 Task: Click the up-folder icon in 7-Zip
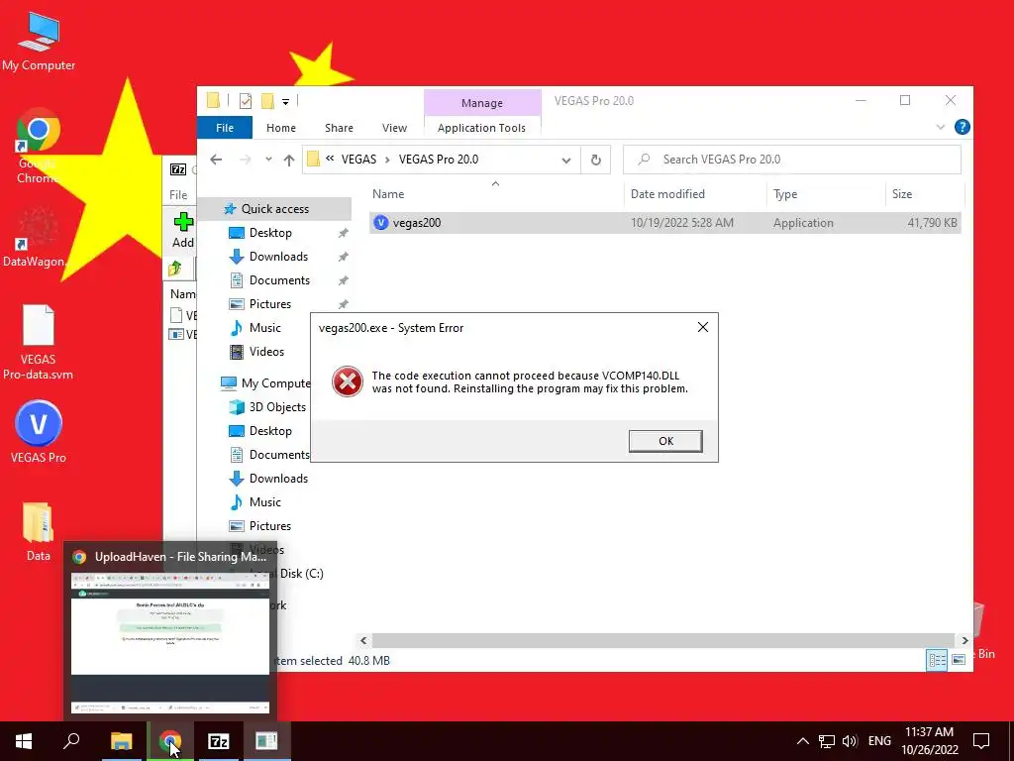click(175, 269)
